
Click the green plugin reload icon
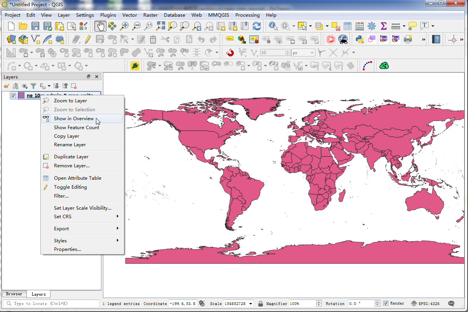point(135,66)
